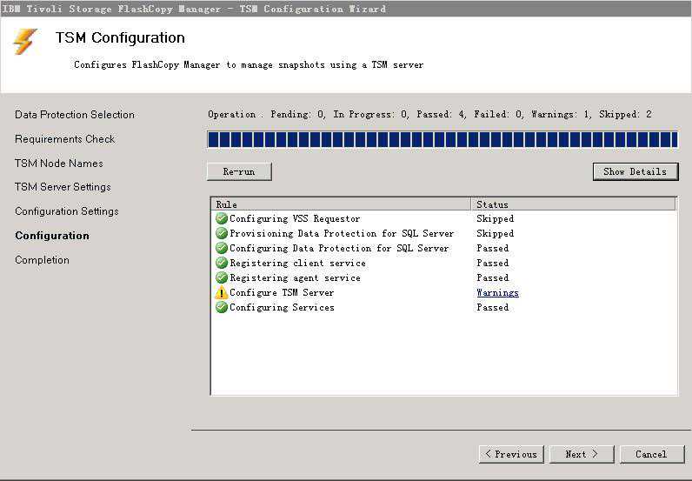Click the green check icon for Configuring Services

point(221,308)
